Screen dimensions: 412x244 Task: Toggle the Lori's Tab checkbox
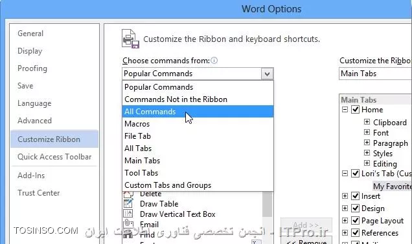[x=355, y=173]
